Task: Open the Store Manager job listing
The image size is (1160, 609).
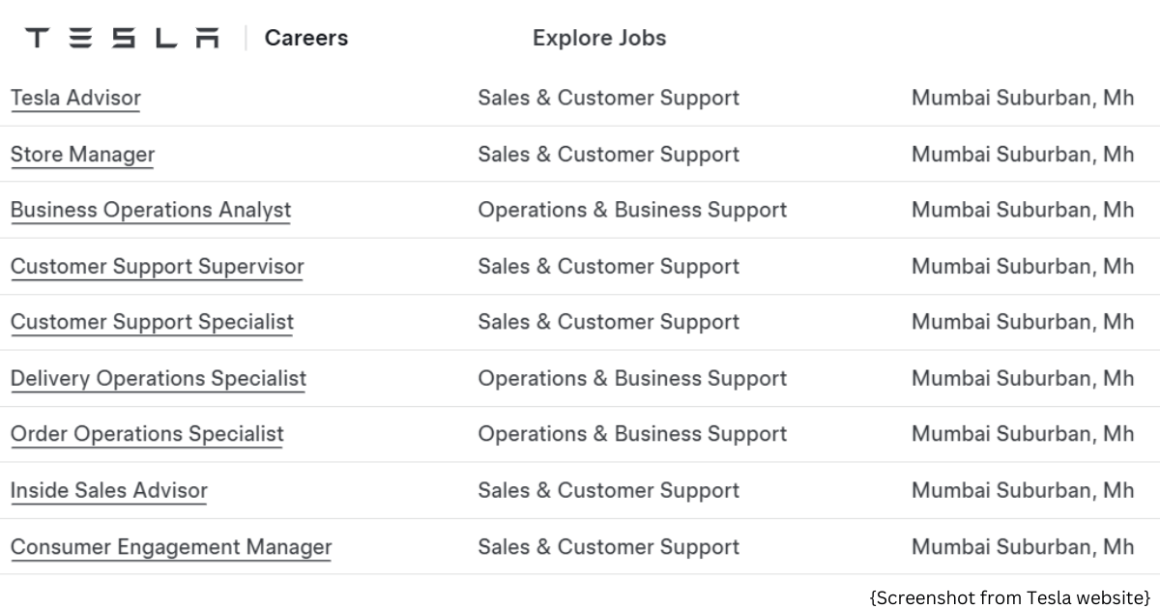Action: point(82,155)
